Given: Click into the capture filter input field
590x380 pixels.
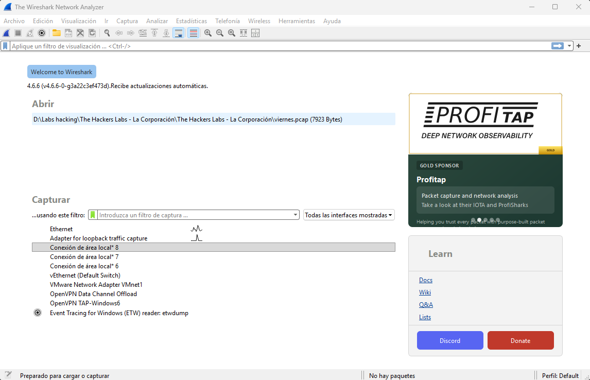Looking at the screenshot, I should pos(195,215).
